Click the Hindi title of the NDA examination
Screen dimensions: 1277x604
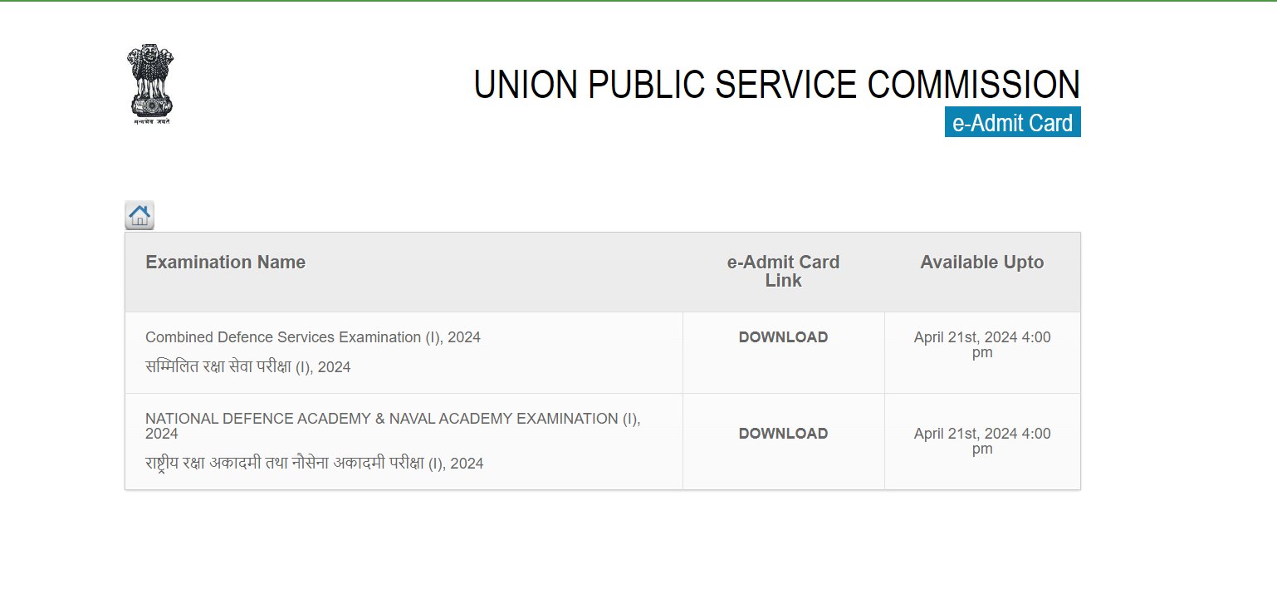tap(315, 463)
